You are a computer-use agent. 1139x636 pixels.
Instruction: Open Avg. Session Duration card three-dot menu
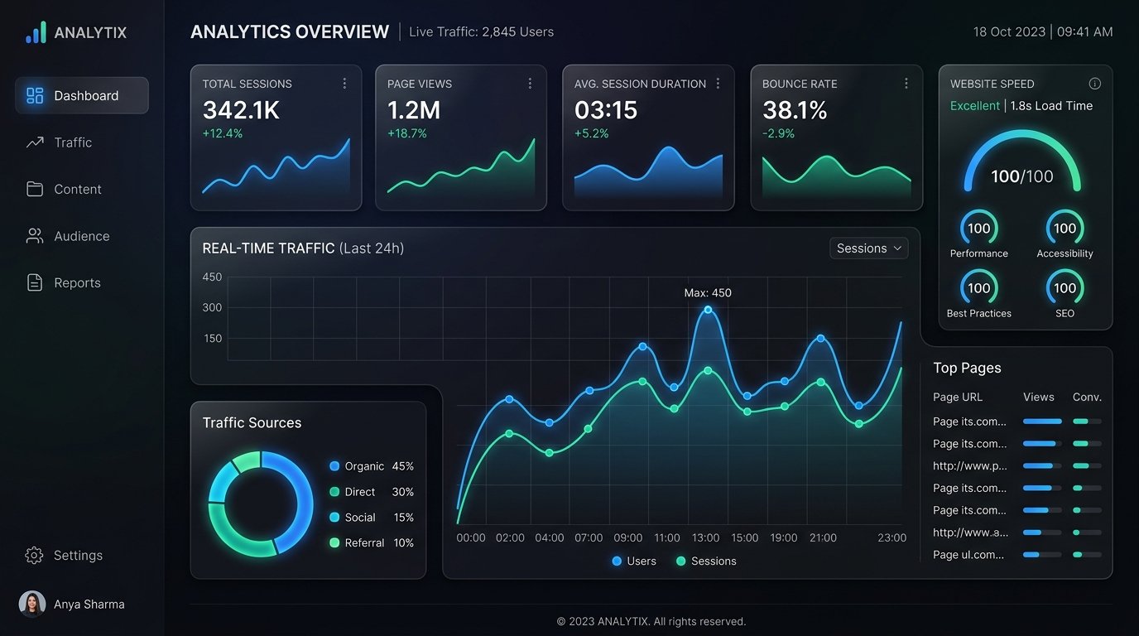click(x=718, y=84)
